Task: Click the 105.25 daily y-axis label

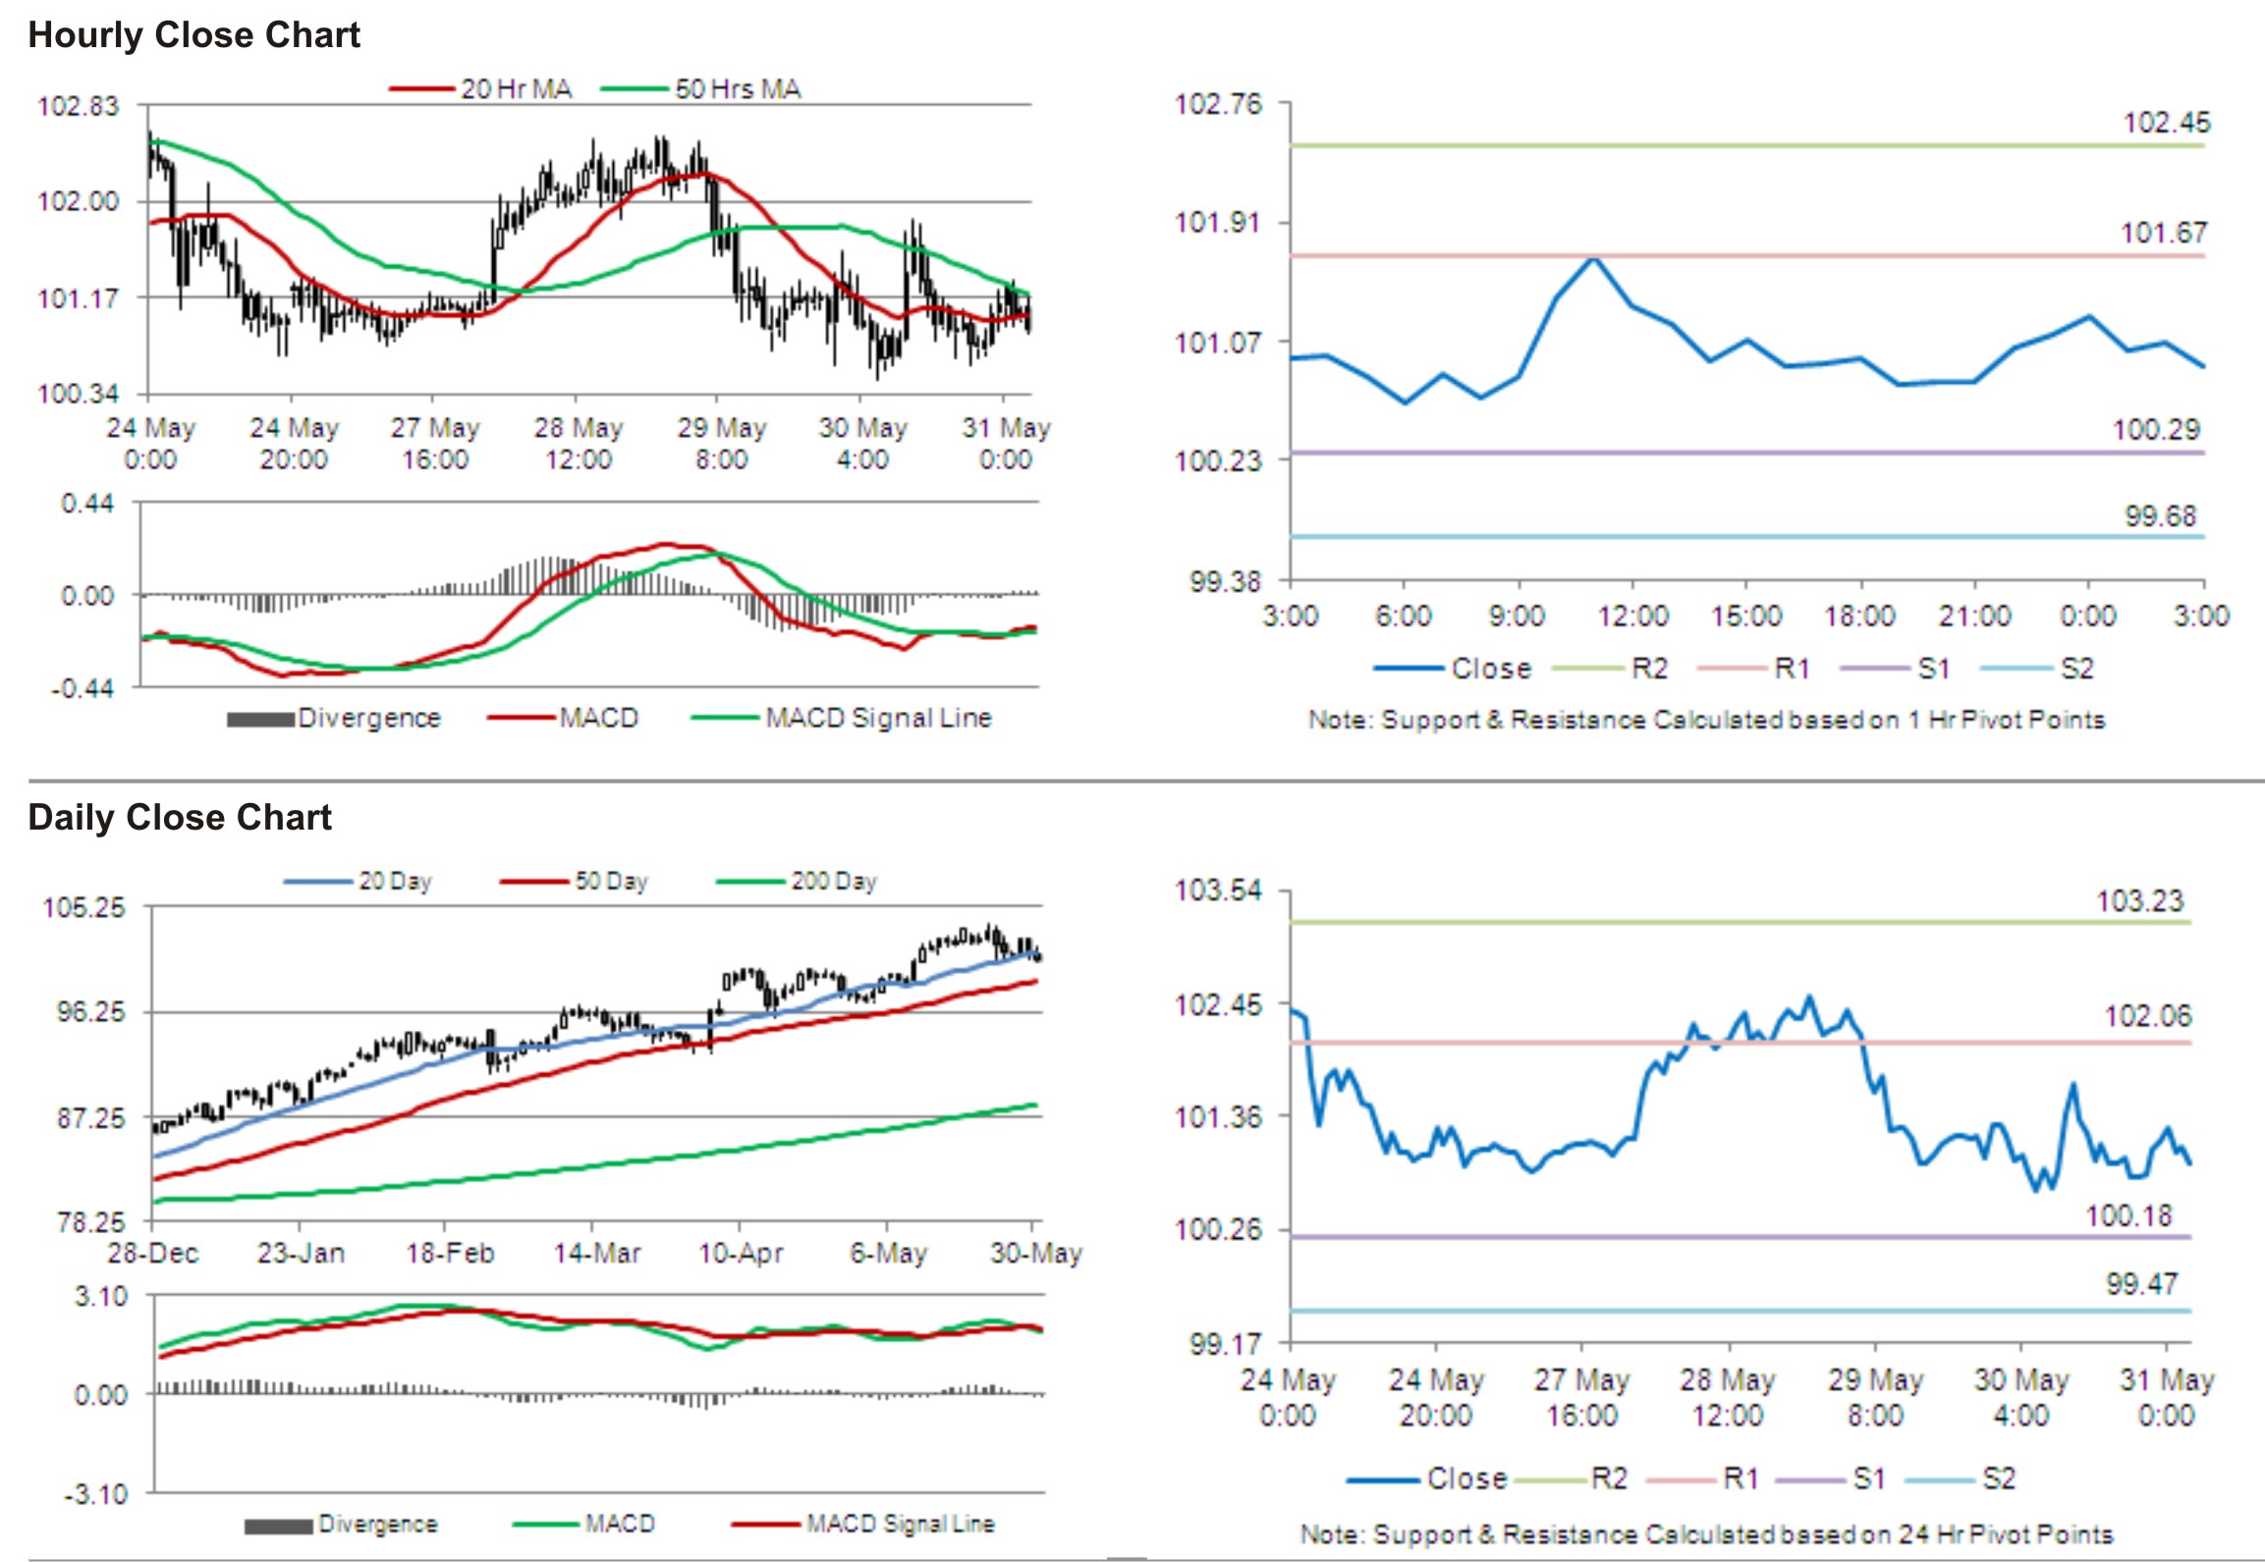Action: click(x=84, y=907)
